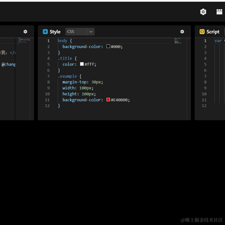Click the '@chang' text in left editor
This screenshot has height=225, width=225.
[x=9, y=65]
